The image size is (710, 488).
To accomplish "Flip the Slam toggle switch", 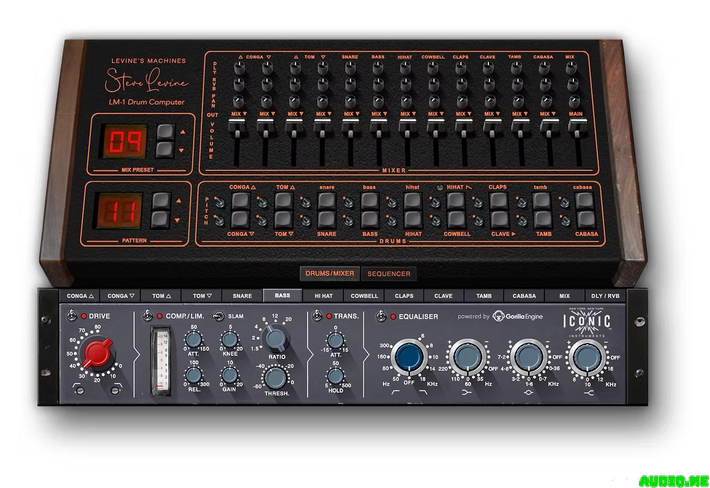I will pos(218,316).
